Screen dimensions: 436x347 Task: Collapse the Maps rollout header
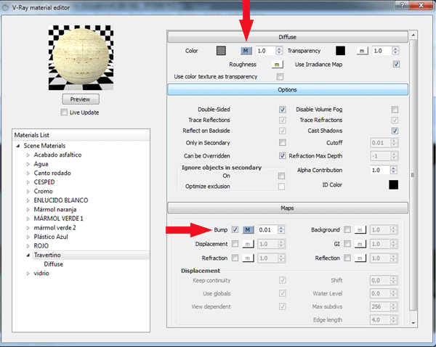tap(288, 208)
